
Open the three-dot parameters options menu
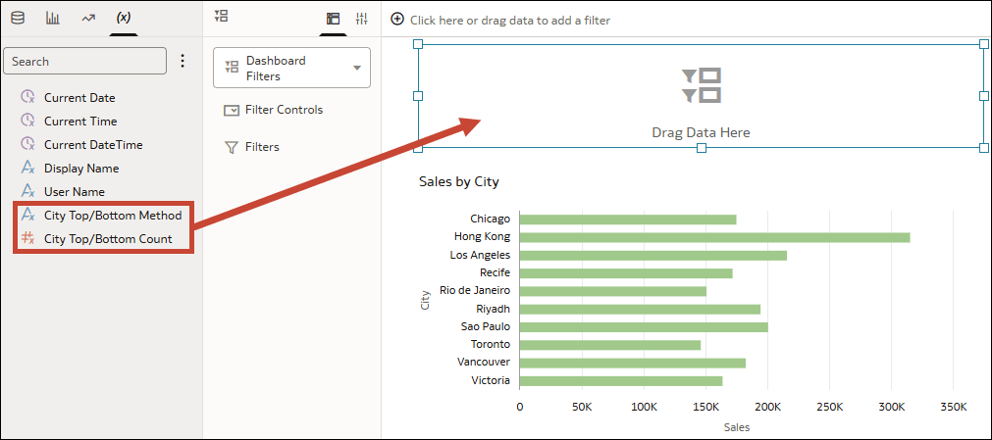(183, 61)
